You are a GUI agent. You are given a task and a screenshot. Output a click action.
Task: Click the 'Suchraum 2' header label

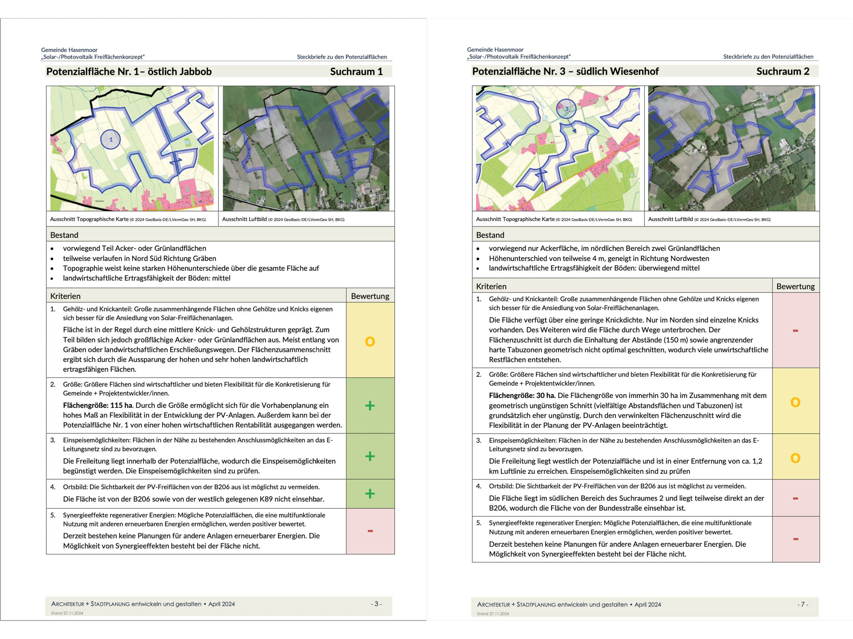point(782,71)
